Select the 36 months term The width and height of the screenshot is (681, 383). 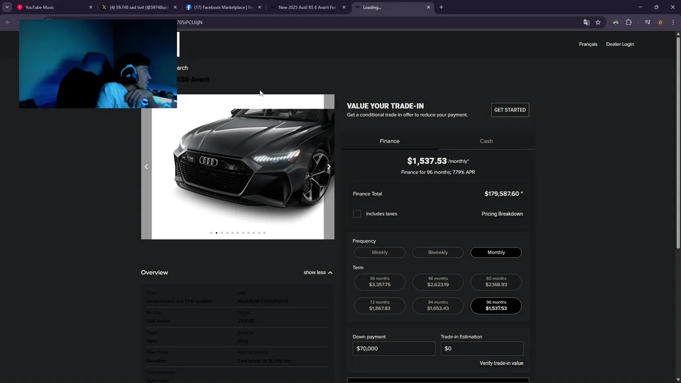tap(380, 282)
